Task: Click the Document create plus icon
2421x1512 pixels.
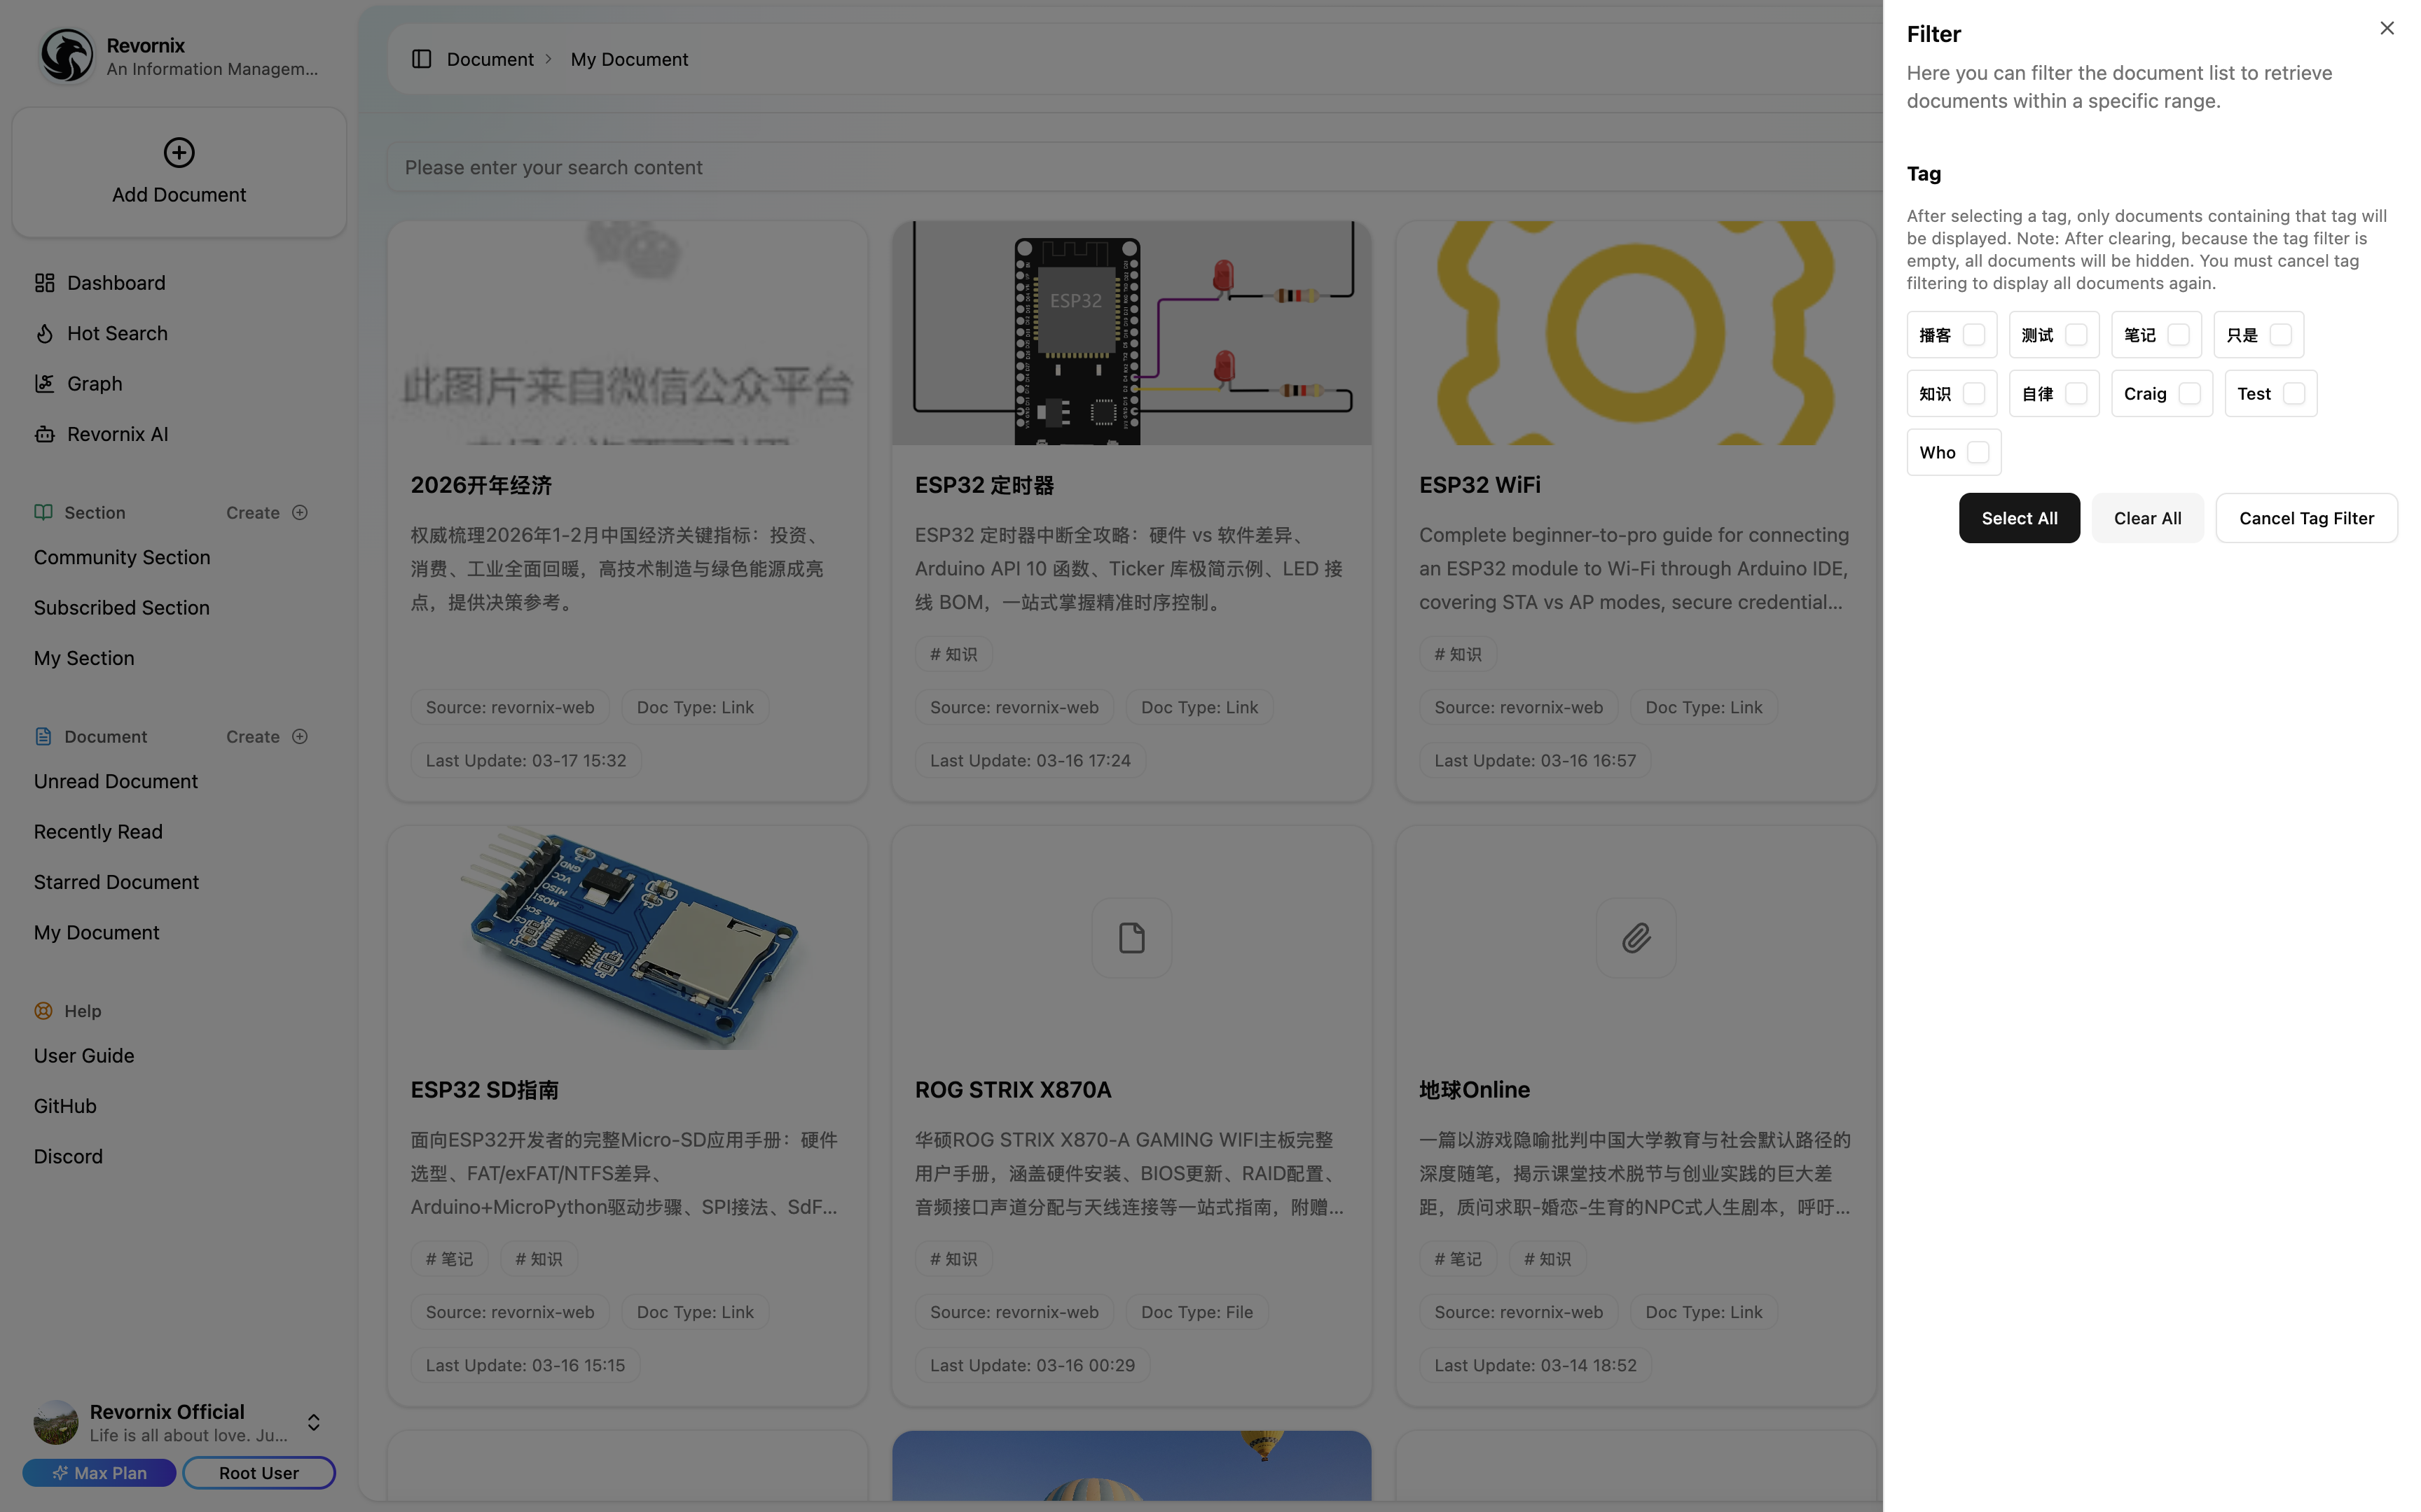Action: 299,736
